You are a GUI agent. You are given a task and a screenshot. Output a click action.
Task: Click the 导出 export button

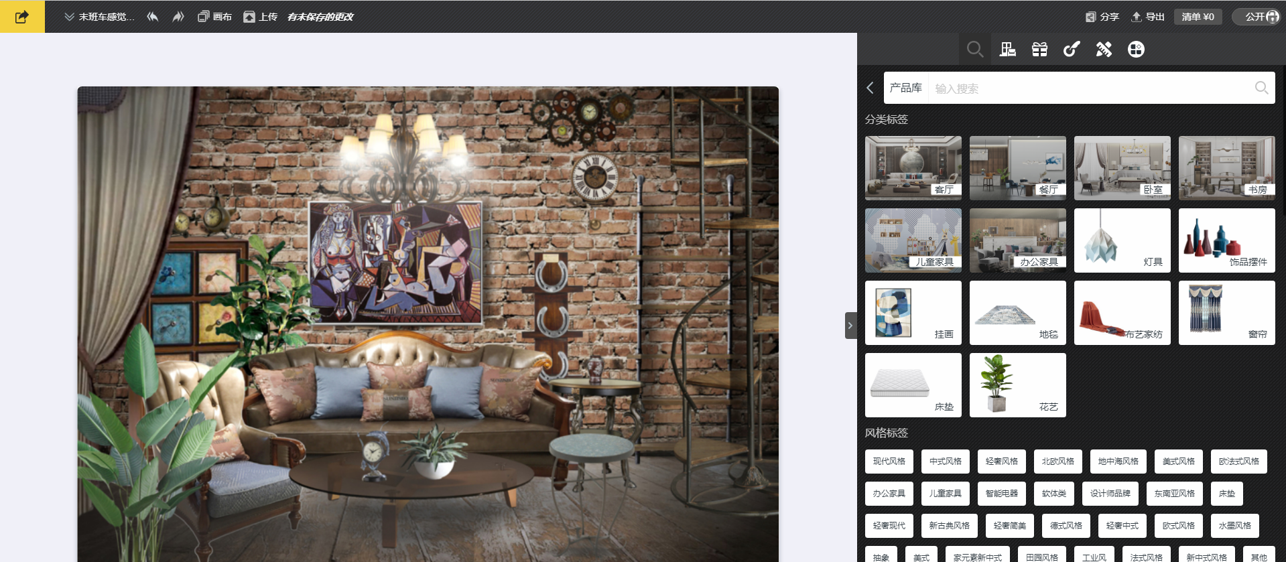click(1148, 17)
